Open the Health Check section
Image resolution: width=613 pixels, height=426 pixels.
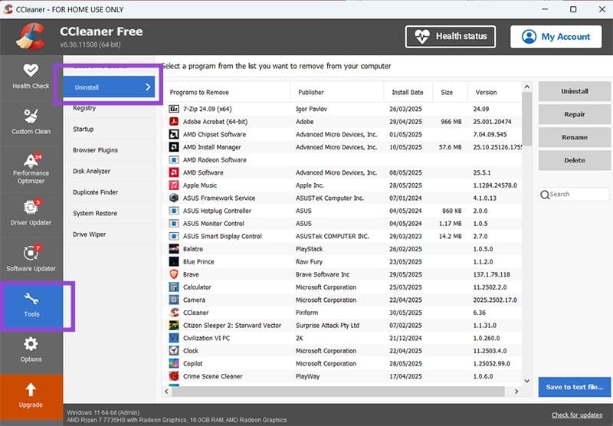(31, 75)
